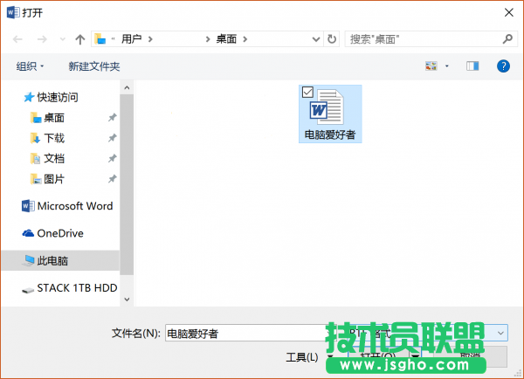The width and height of the screenshot is (524, 379).
Task: Select 此电脑 in navigation pane
Action: tap(52, 260)
